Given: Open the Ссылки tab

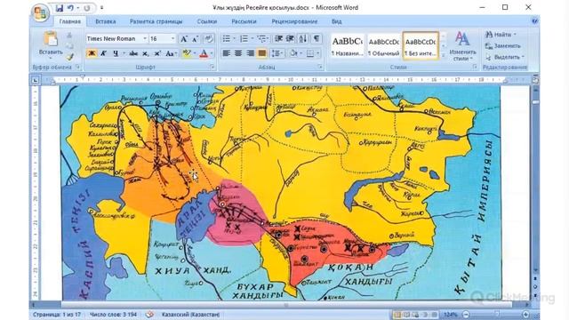Looking at the screenshot, I should [207, 21].
